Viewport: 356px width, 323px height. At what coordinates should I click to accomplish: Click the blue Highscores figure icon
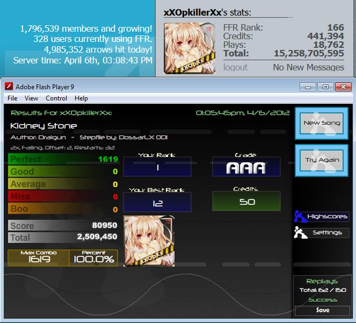tap(300, 216)
